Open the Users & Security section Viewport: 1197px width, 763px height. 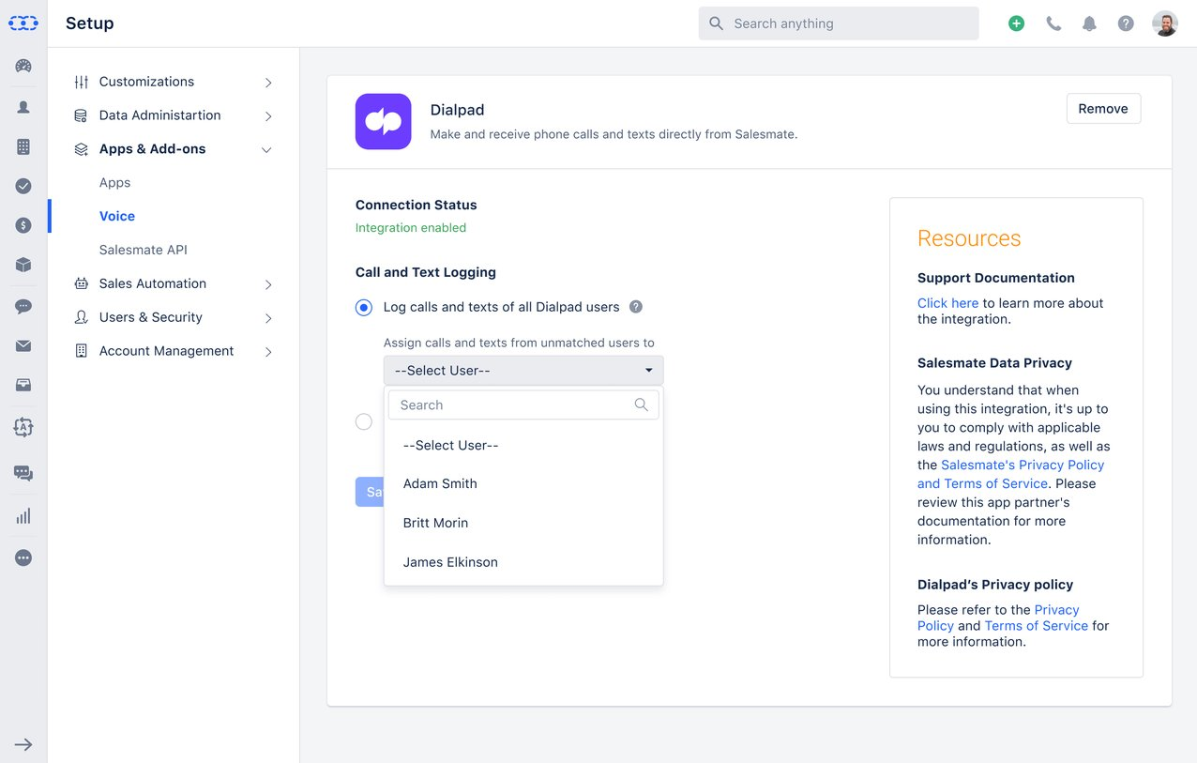tap(151, 317)
